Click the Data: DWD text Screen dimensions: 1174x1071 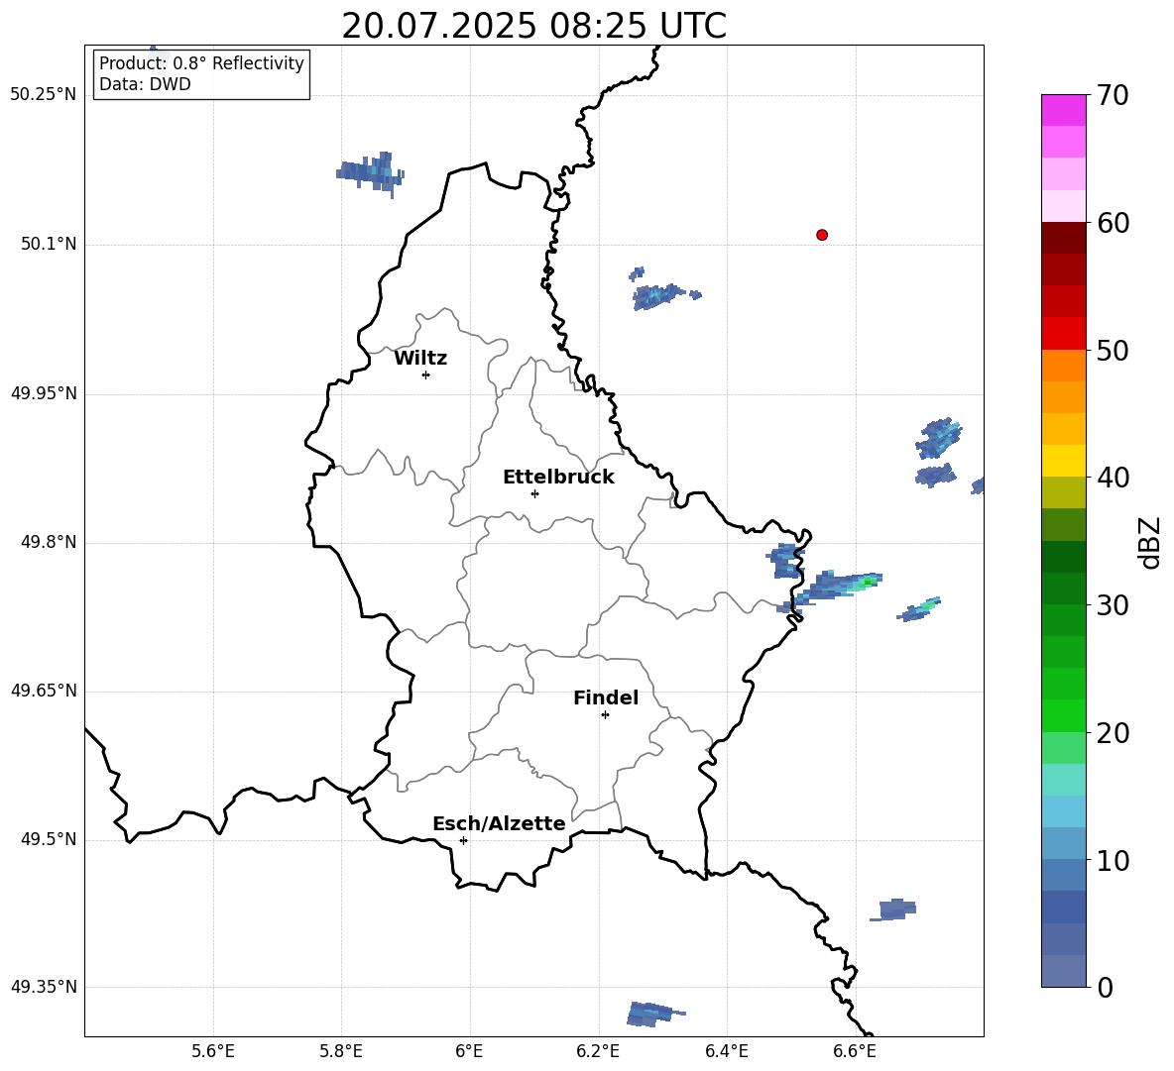[145, 84]
